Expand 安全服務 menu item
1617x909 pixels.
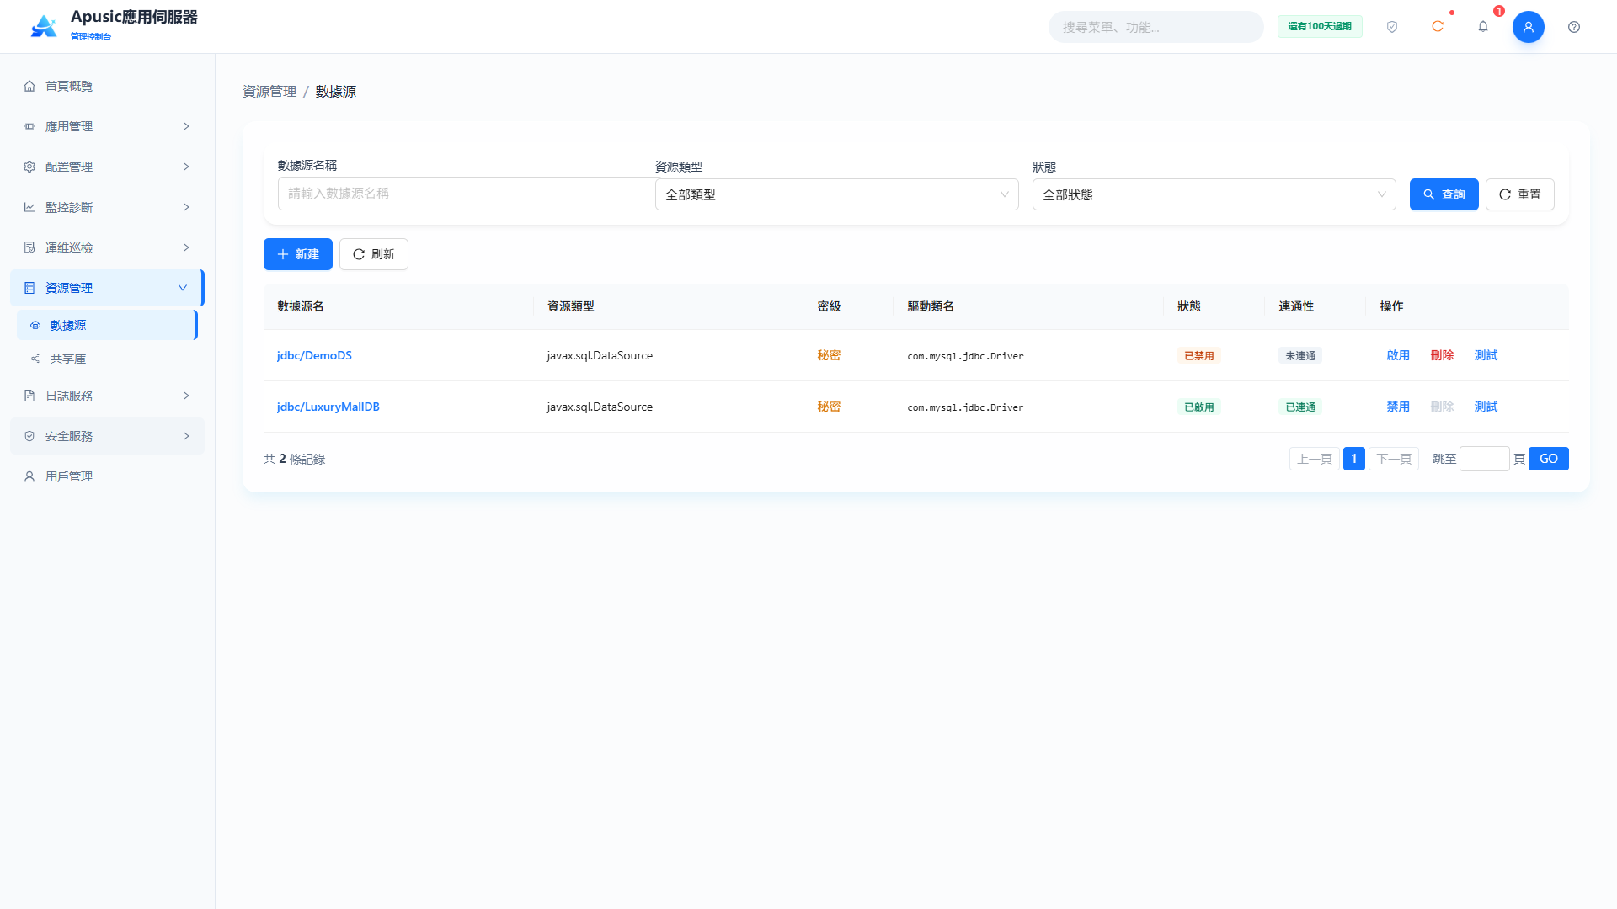pos(107,436)
